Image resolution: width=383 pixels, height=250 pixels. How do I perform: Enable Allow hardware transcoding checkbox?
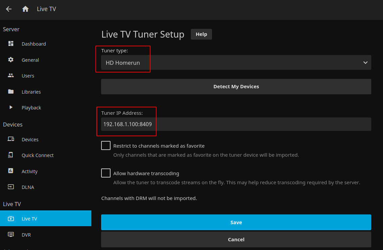tap(106, 173)
